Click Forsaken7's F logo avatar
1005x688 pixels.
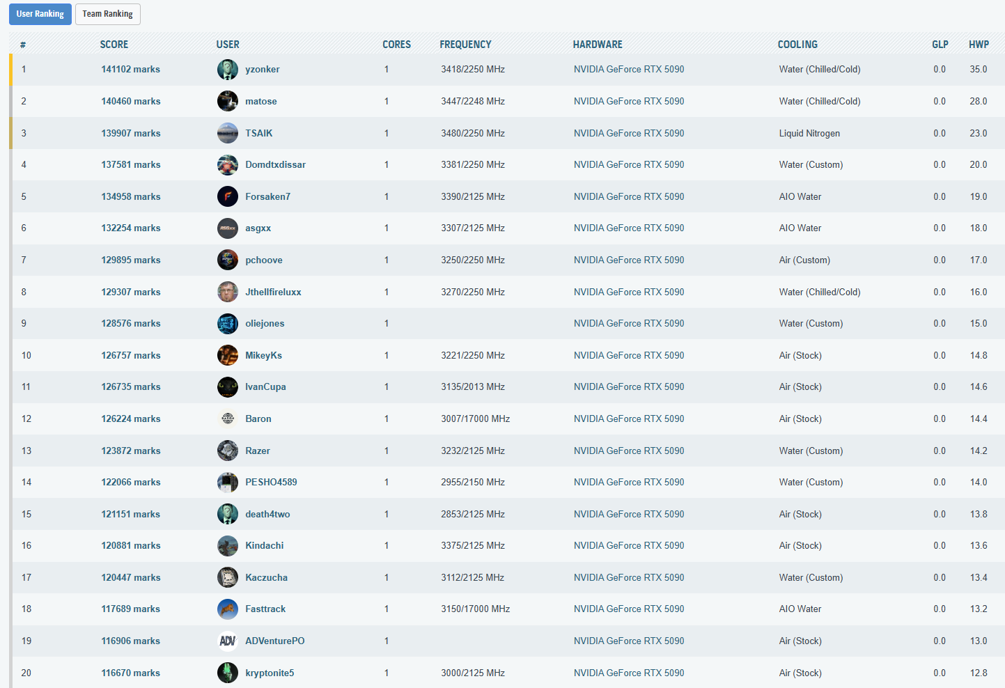227,197
